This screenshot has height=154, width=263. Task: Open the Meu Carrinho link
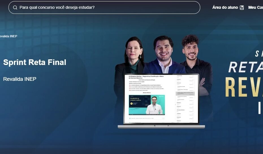coord(256,7)
